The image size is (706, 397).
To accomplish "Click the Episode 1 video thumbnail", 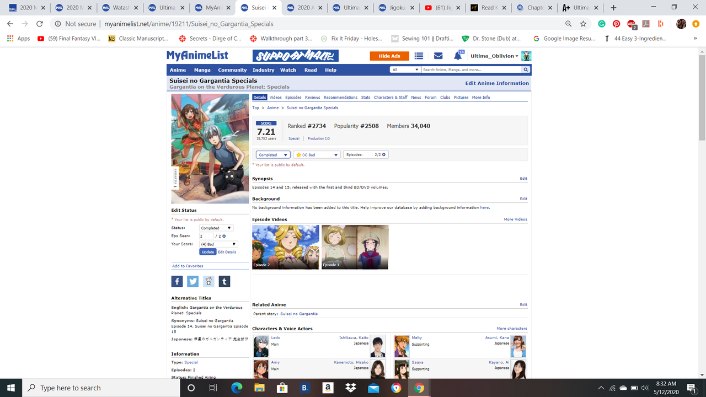I will (x=355, y=247).
